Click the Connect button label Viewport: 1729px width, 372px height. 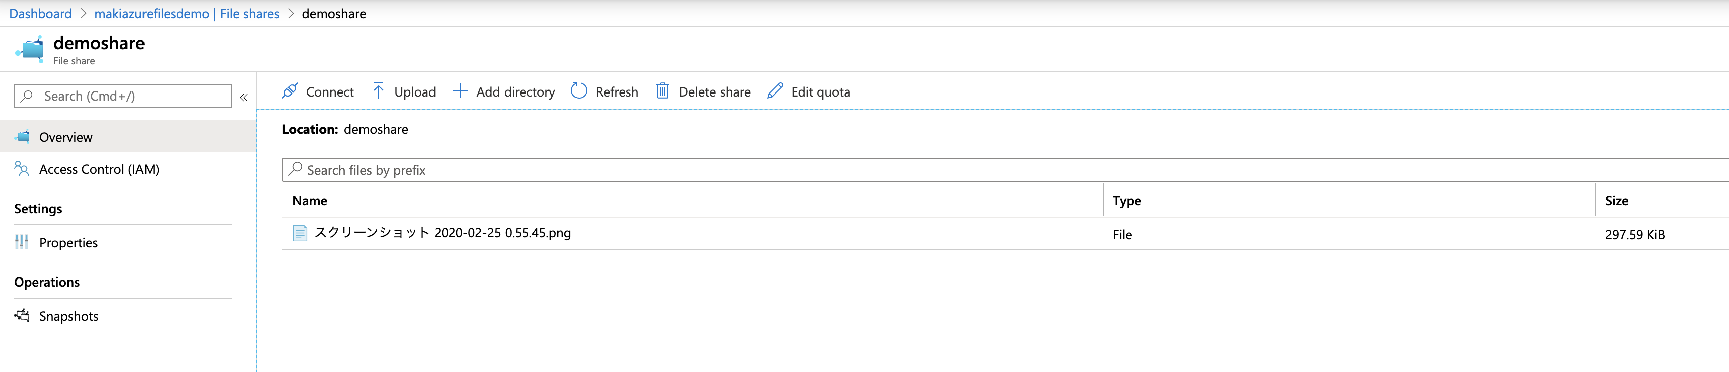(330, 92)
